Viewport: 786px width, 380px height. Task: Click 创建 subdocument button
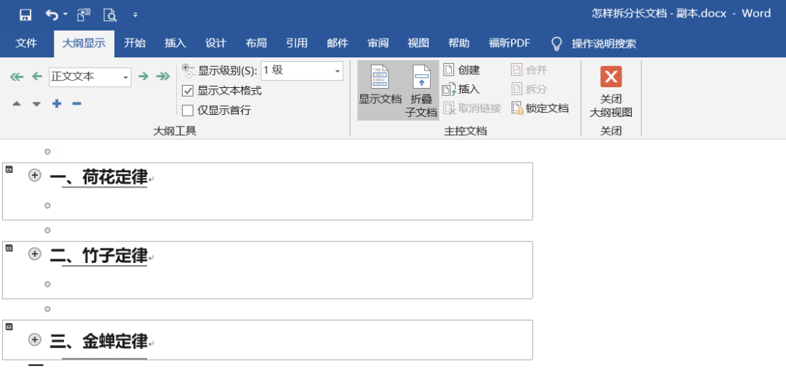click(x=461, y=70)
